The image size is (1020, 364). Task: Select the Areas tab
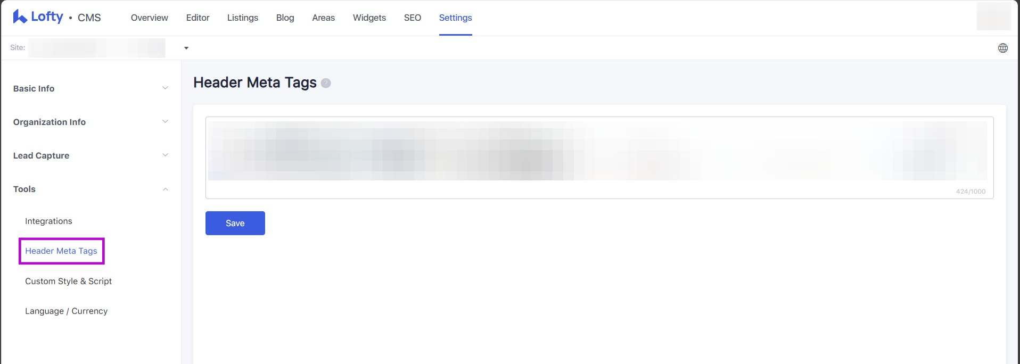pyautogui.click(x=323, y=18)
